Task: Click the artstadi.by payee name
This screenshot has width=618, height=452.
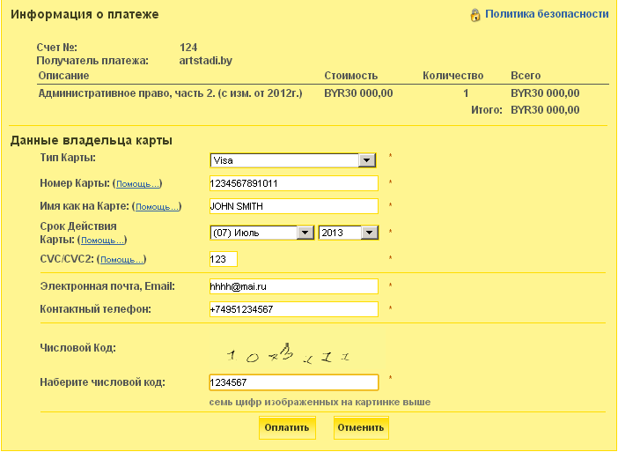Action: point(204,61)
